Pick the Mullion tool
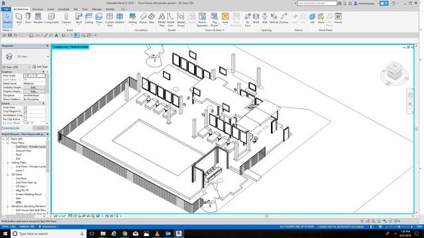 [x=120, y=19]
